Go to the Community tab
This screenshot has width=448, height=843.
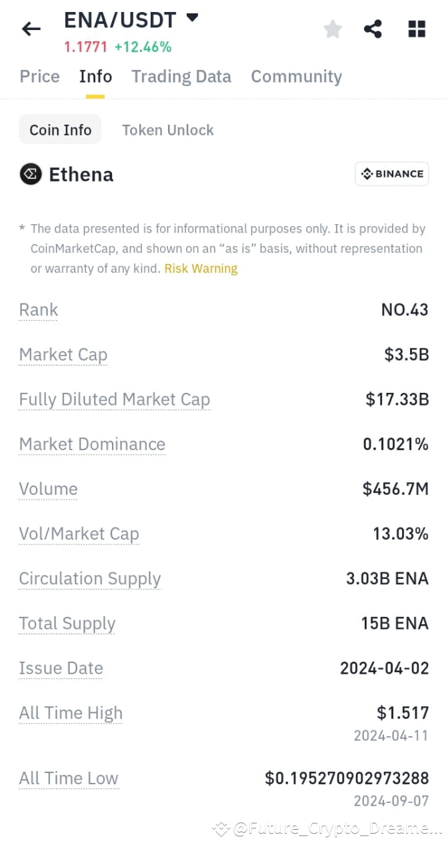click(297, 77)
